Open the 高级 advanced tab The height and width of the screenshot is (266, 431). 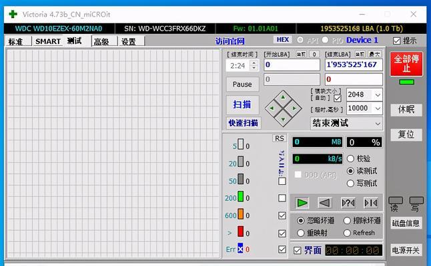click(101, 41)
